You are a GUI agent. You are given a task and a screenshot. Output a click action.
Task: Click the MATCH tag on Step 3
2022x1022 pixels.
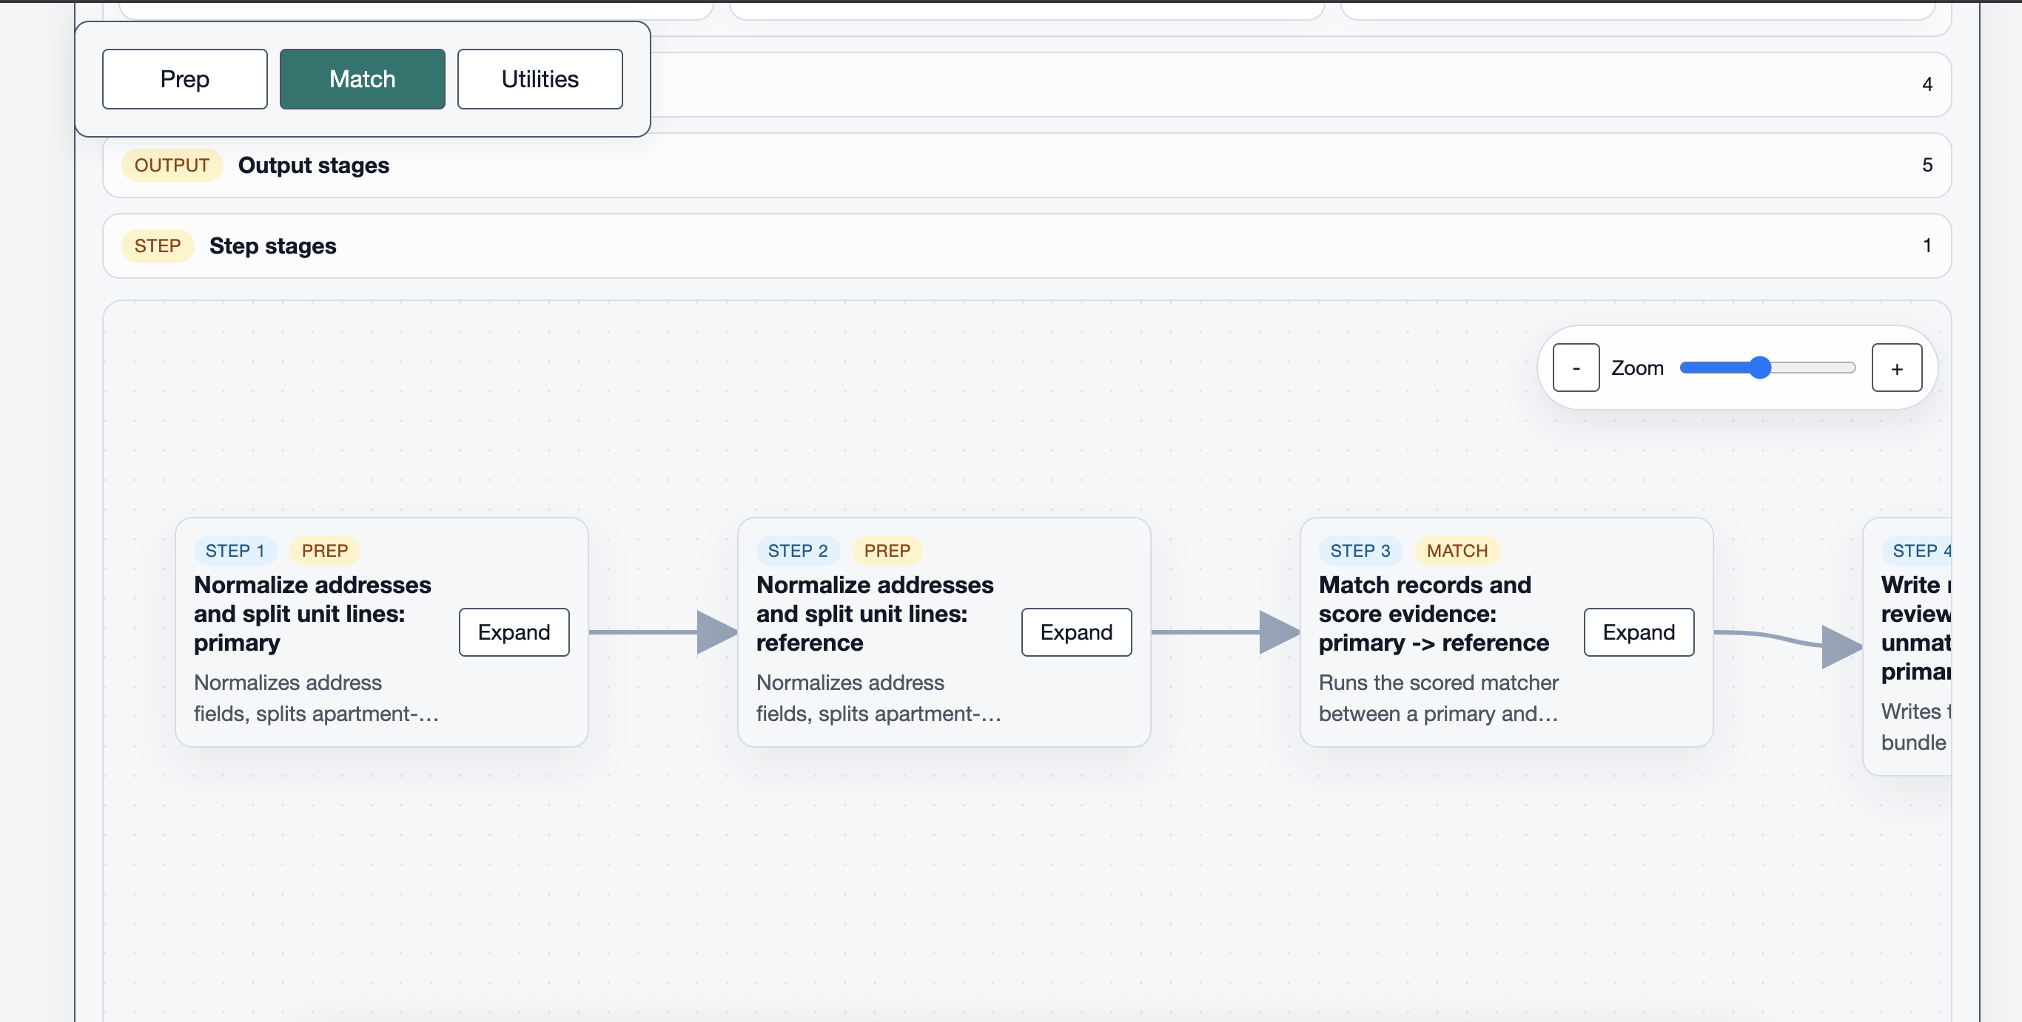pyautogui.click(x=1457, y=552)
